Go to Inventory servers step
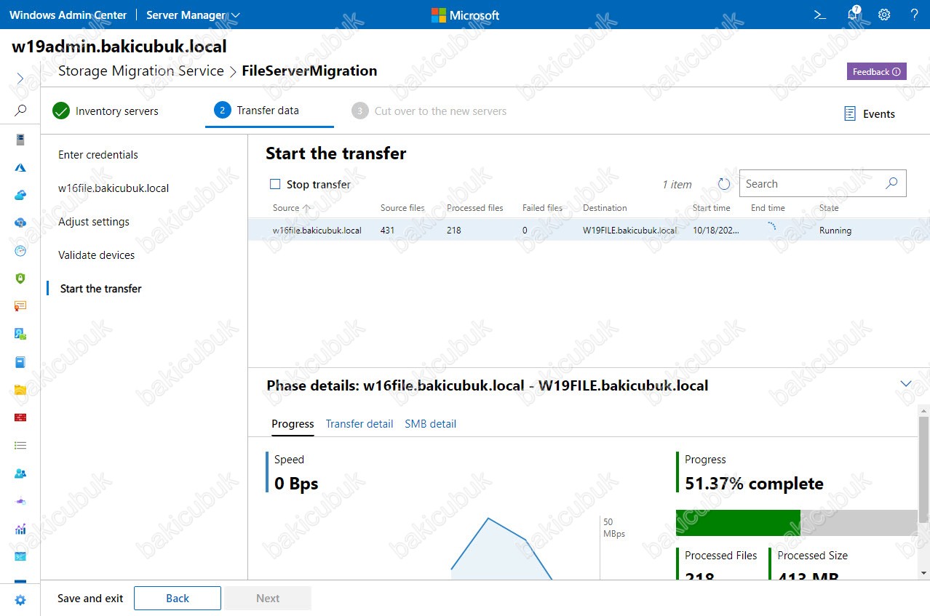Screen dimensions: 930x616 (x=106, y=111)
